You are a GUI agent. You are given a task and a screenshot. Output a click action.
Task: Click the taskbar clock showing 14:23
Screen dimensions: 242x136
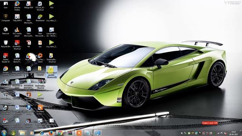click(x=234, y=133)
